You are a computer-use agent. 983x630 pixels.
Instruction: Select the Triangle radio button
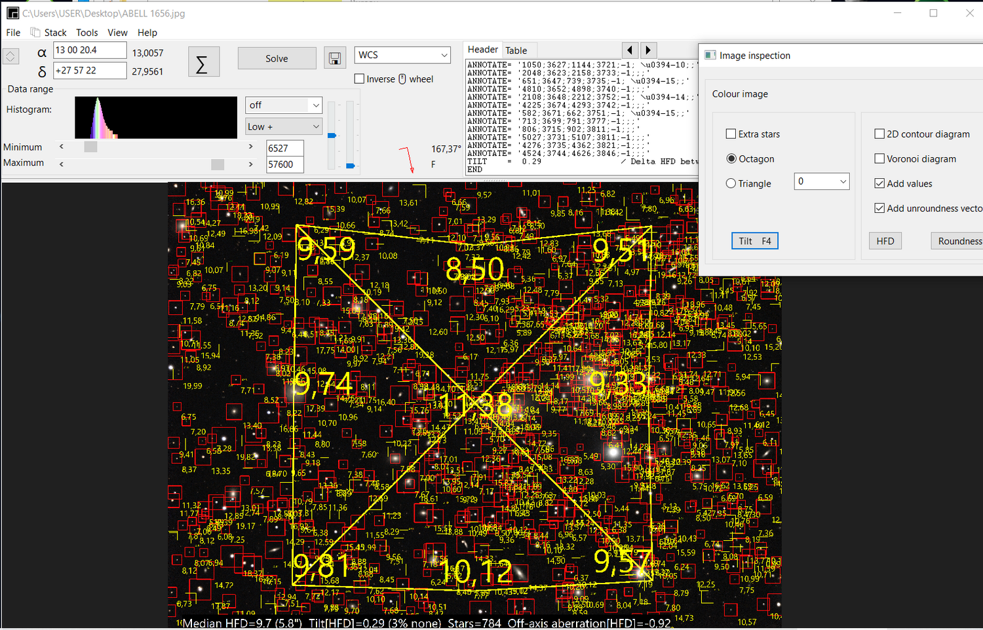[x=731, y=184]
